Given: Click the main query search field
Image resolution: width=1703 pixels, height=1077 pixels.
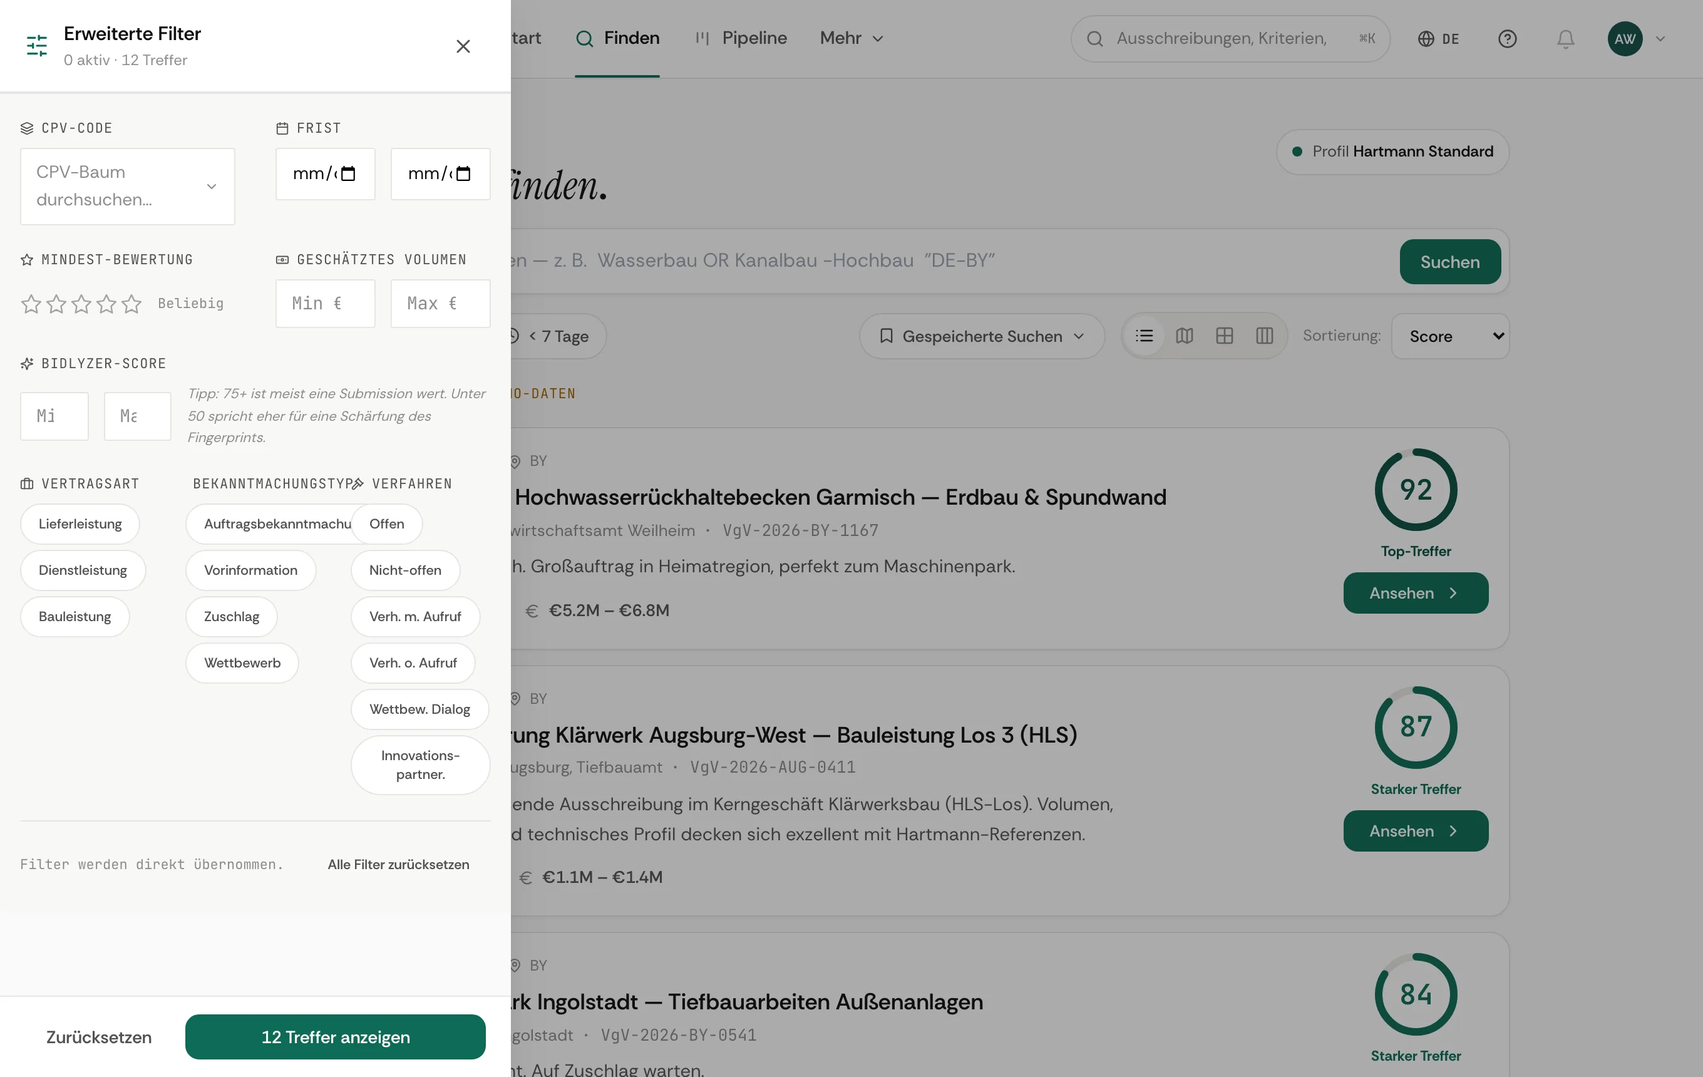Looking at the screenshot, I should coord(948,261).
